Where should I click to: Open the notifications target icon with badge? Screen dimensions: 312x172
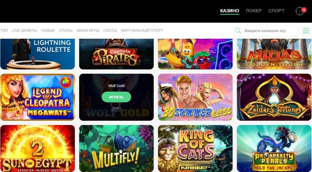pos(300,11)
